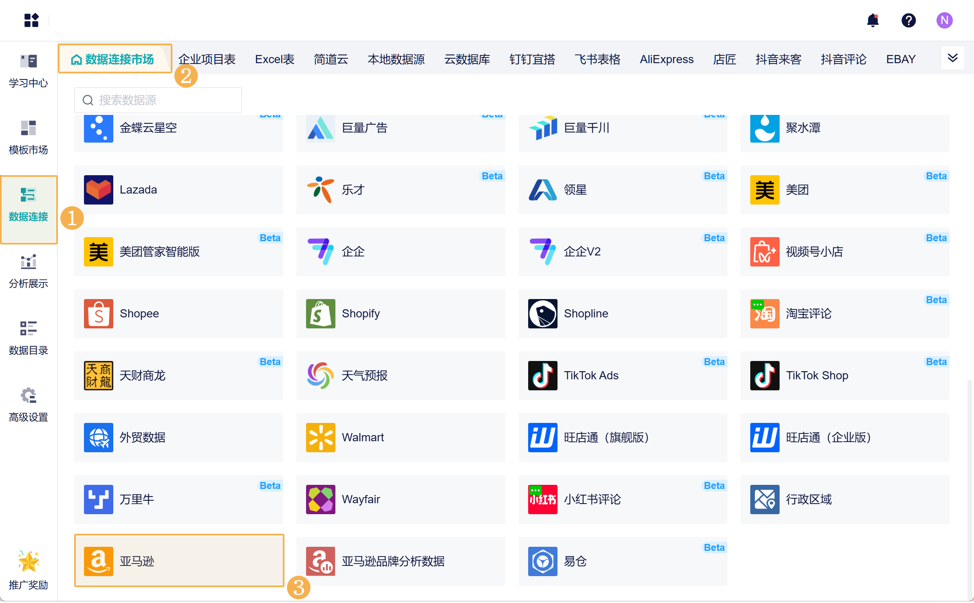The height and width of the screenshot is (603, 974).
Task: Click the vertical scrollbar thumb
Action: pos(970,490)
